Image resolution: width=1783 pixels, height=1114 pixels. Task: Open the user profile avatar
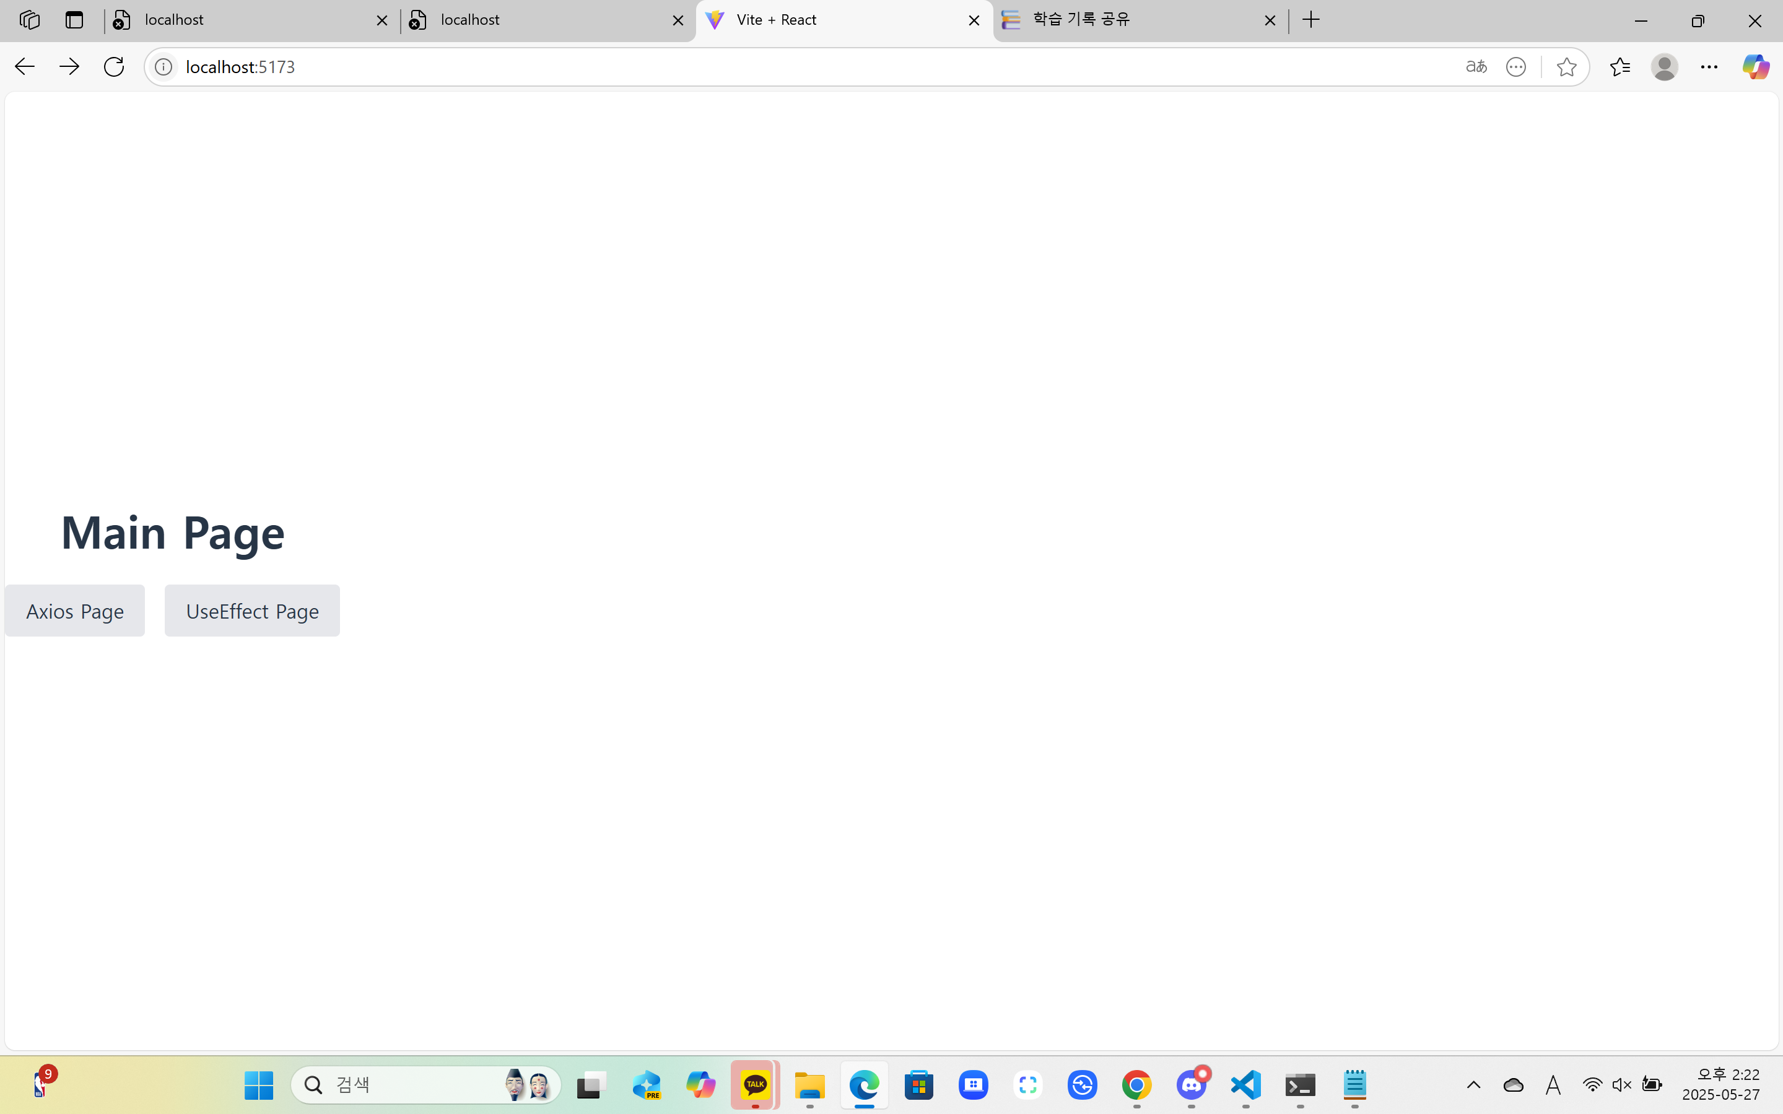[x=1664, y=67]
